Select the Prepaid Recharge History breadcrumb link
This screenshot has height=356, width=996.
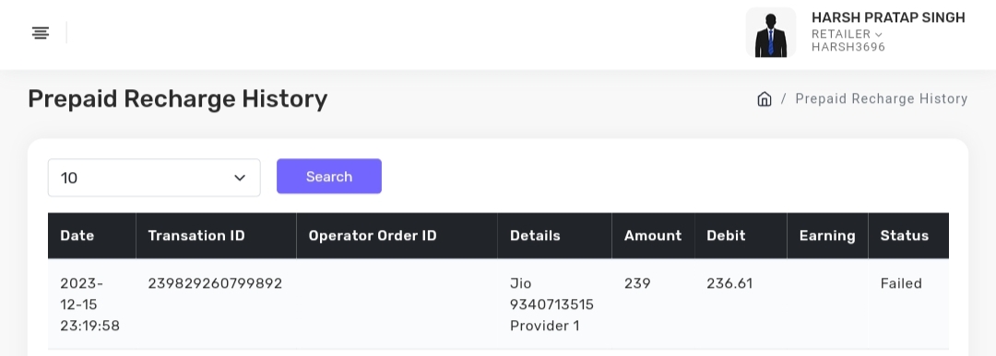pyautogui.click(x=881, y=98)
